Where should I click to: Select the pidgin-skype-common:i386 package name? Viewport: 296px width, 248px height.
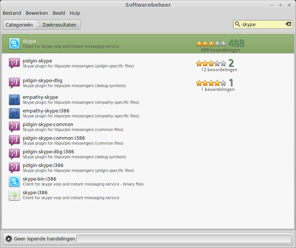click(x=54, y=138)
